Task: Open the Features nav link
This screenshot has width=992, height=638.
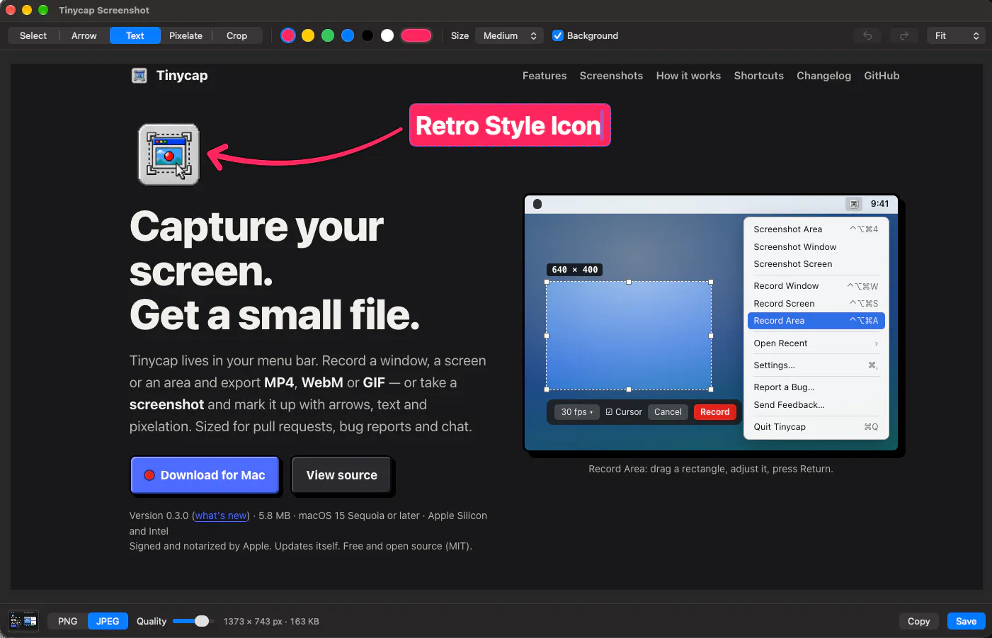Action: click(545, 76)
